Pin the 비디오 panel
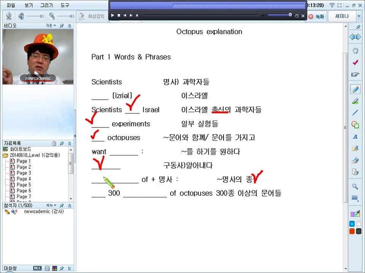 point(62,25)
